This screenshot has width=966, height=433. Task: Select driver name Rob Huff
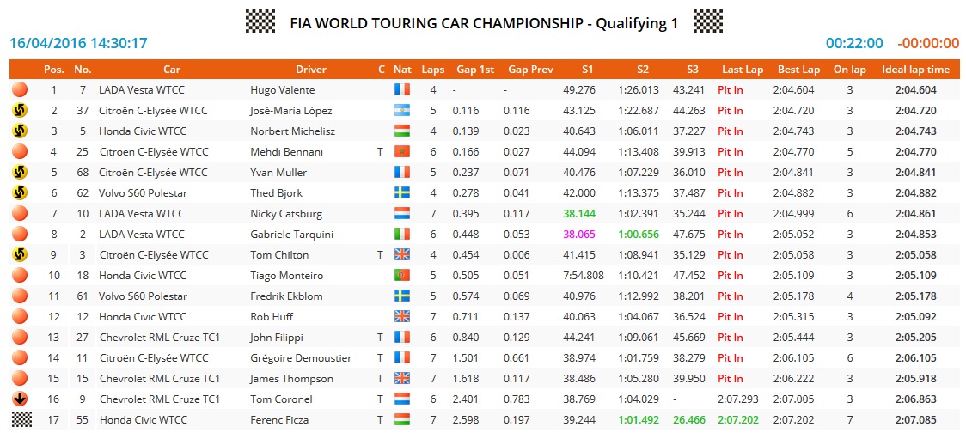[270, 316]
